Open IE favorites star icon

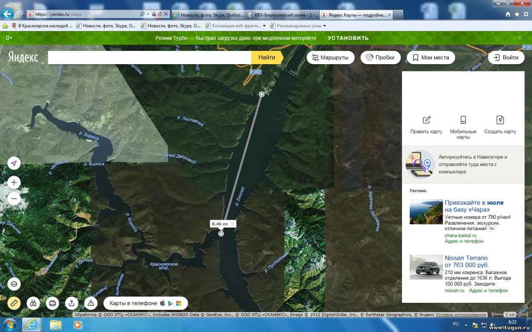516,14
